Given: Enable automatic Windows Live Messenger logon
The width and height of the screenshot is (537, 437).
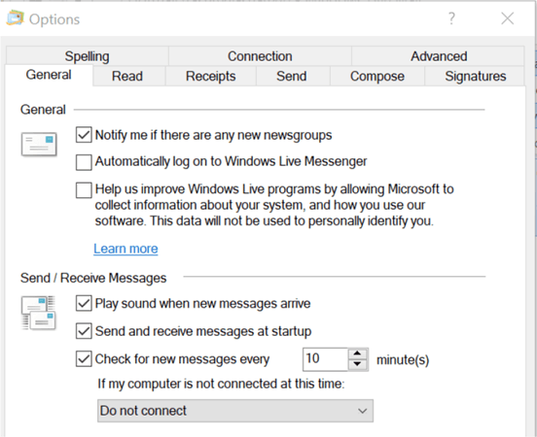Looking at the screenshot, I should (x=84, y=162).
